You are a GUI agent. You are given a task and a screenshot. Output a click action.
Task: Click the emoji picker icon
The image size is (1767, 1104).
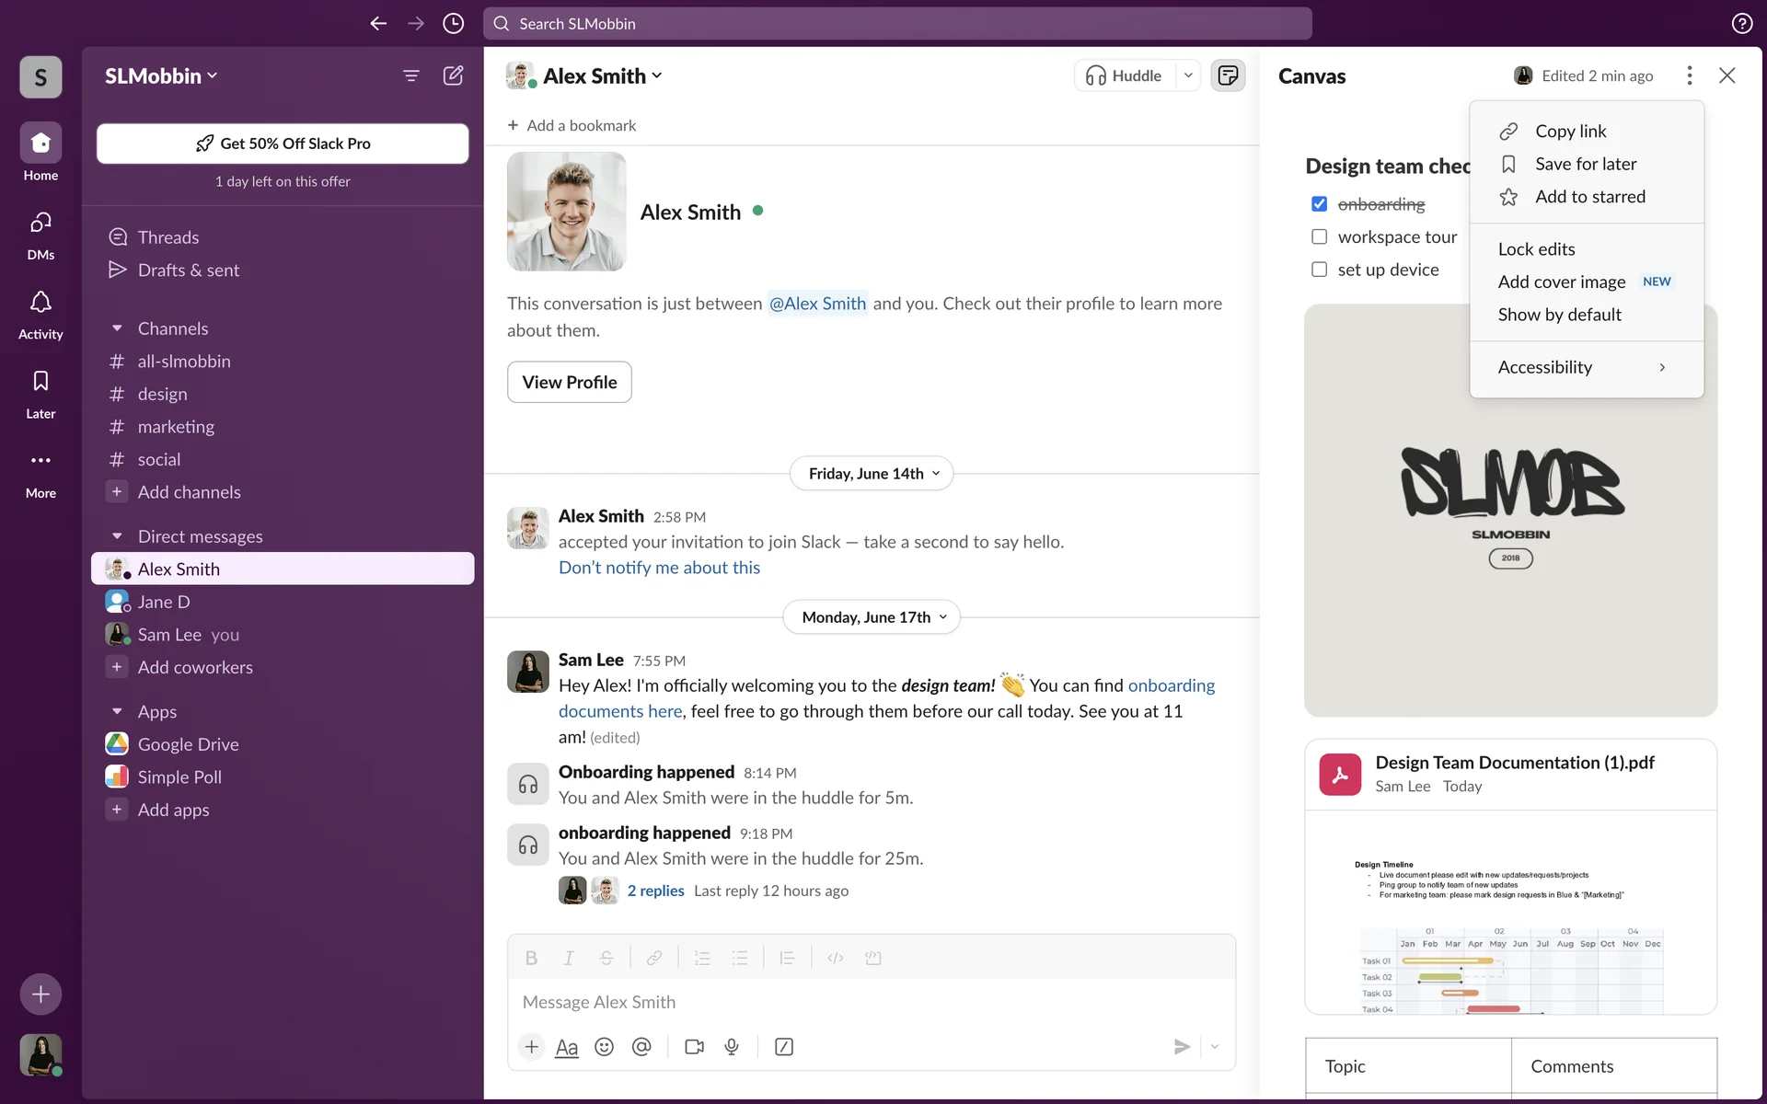[x=604, y=1047]
